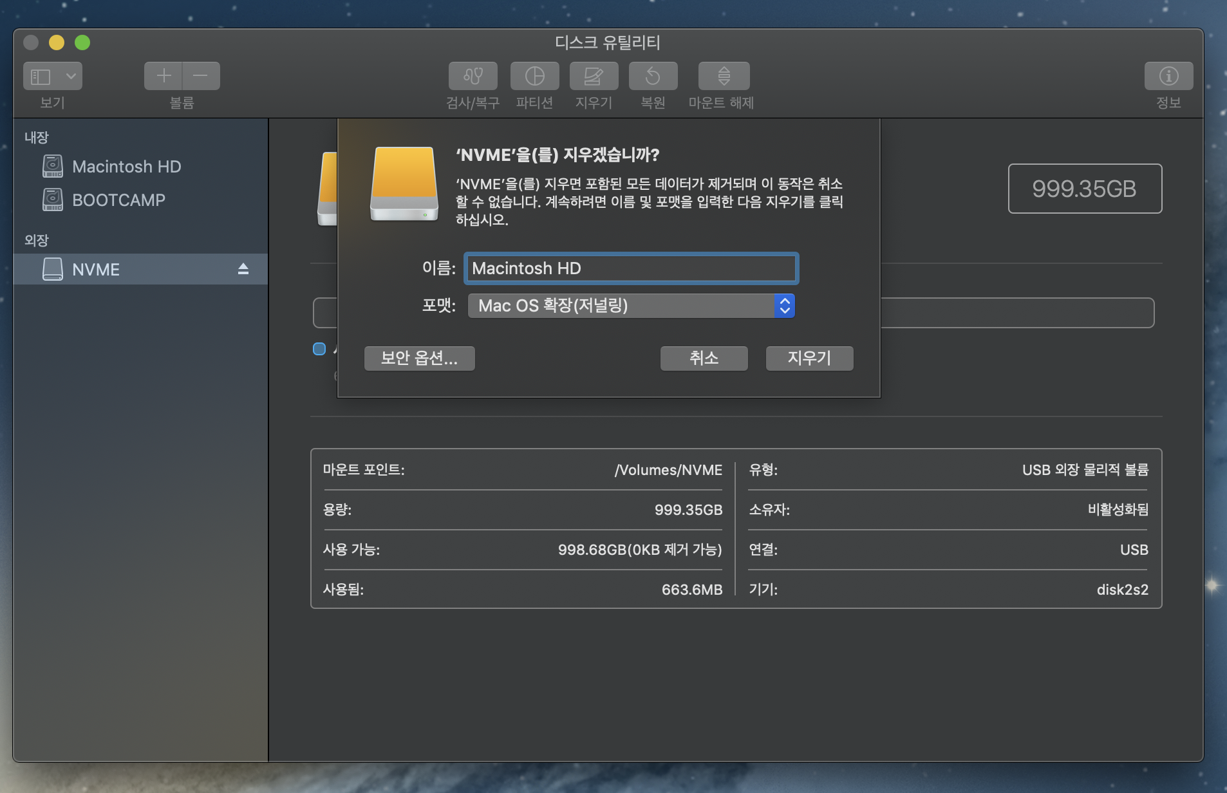The width and height of the screenshot is (1227, 793).
Task: Select BOOTCAMP volume in the sidebar
Action: point(140,200)
